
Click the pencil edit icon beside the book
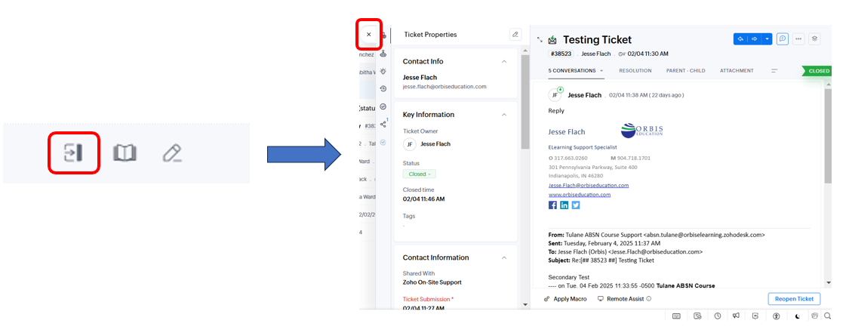(172, 153)
